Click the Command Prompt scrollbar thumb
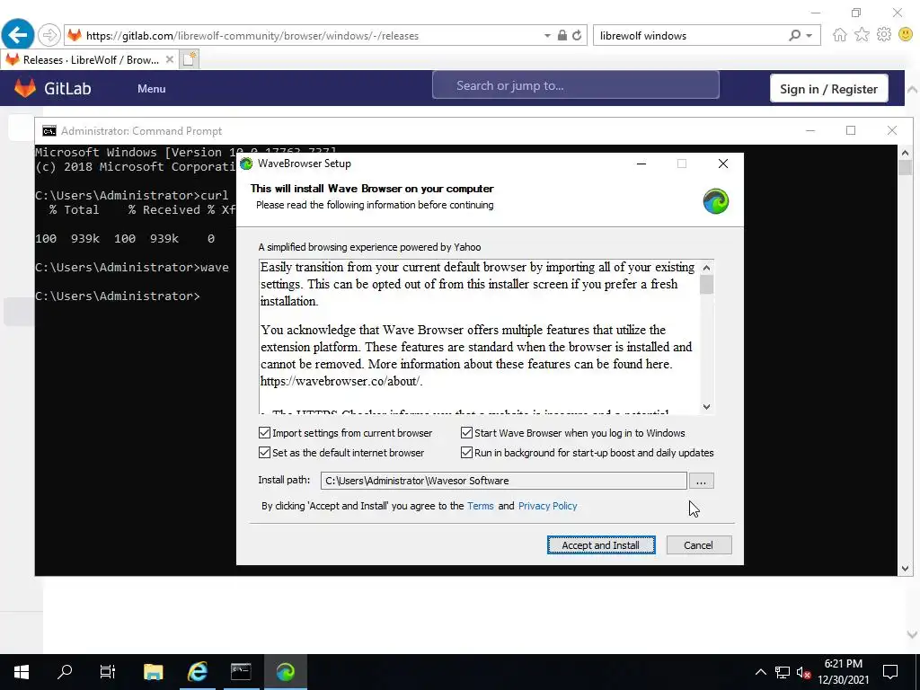Screen dimensions: 920x690 coord(905,167)
